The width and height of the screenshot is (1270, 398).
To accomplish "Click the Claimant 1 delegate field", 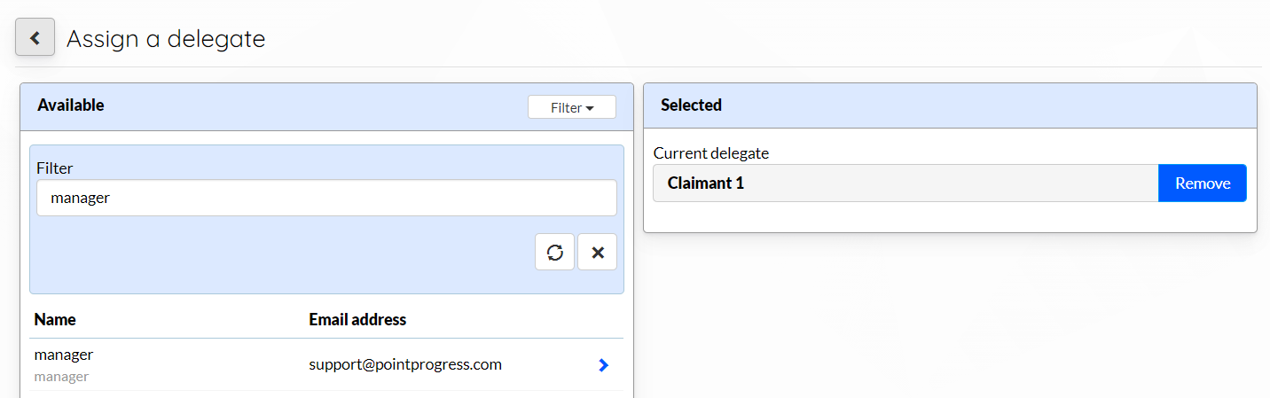I will [x=905, y=183].
